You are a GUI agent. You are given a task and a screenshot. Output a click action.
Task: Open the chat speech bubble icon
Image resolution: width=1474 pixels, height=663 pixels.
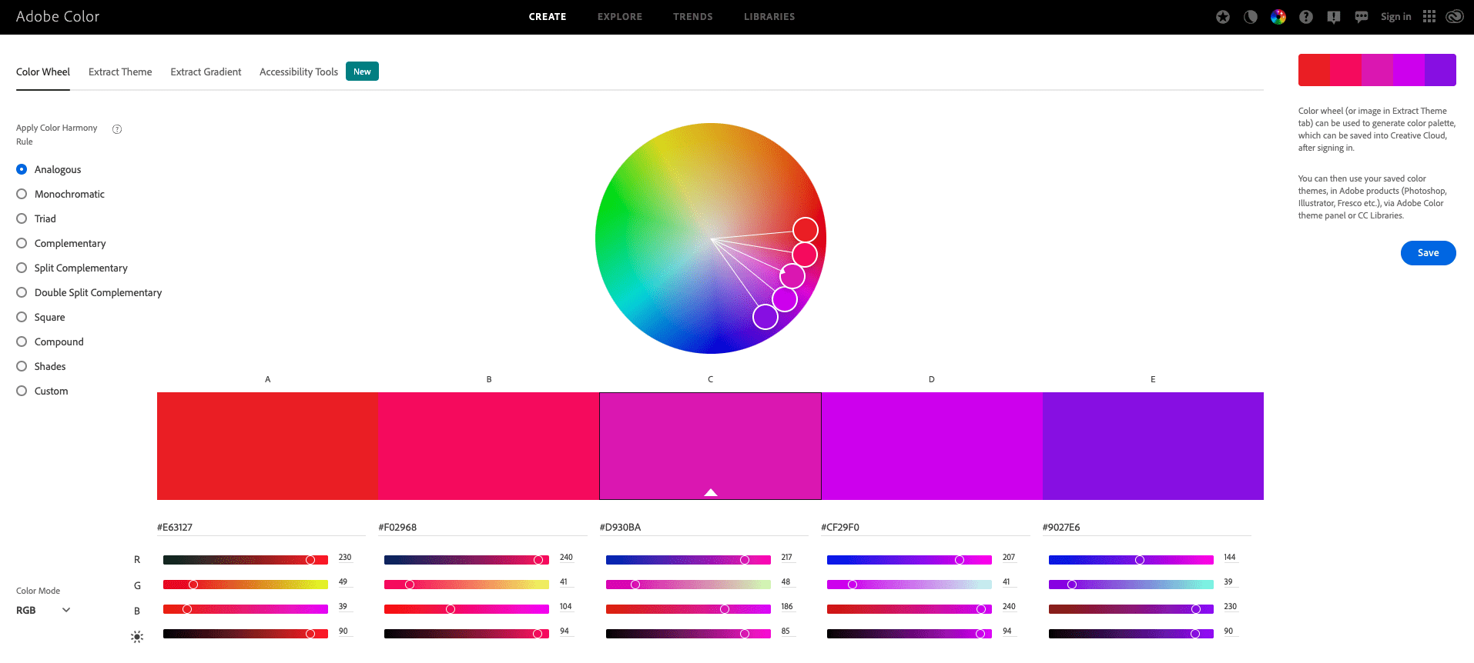(x=1362, y=17)
